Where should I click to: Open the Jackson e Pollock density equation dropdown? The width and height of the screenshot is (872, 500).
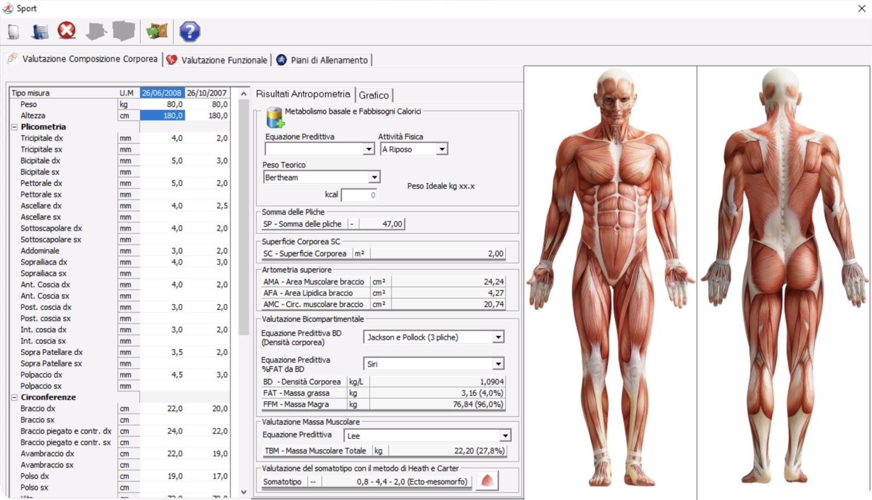498,337
